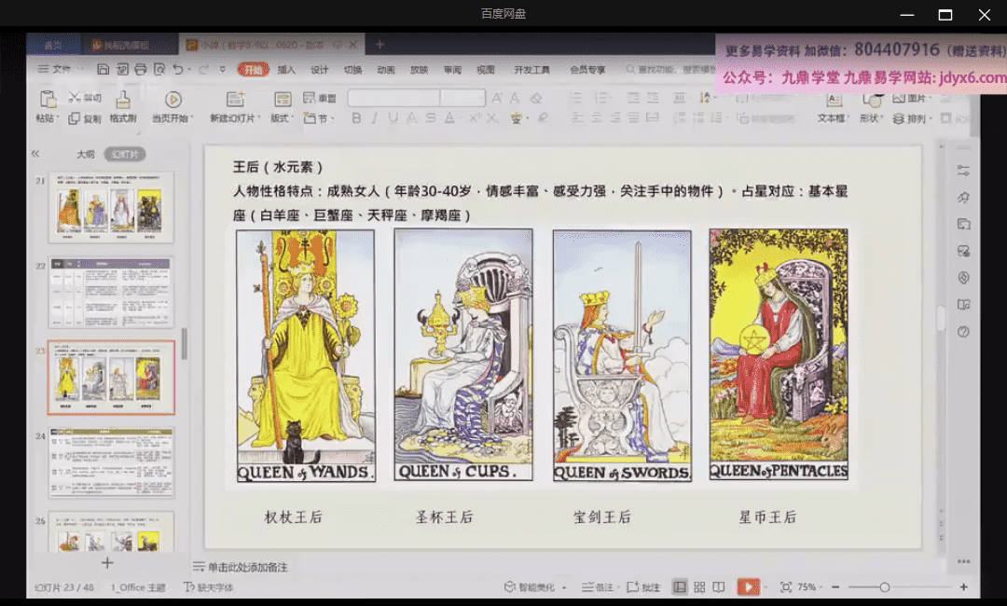The height and width of the screenshot is (606, 1007).
Task: Click the undo arrow icon
Action: point(177,69)
